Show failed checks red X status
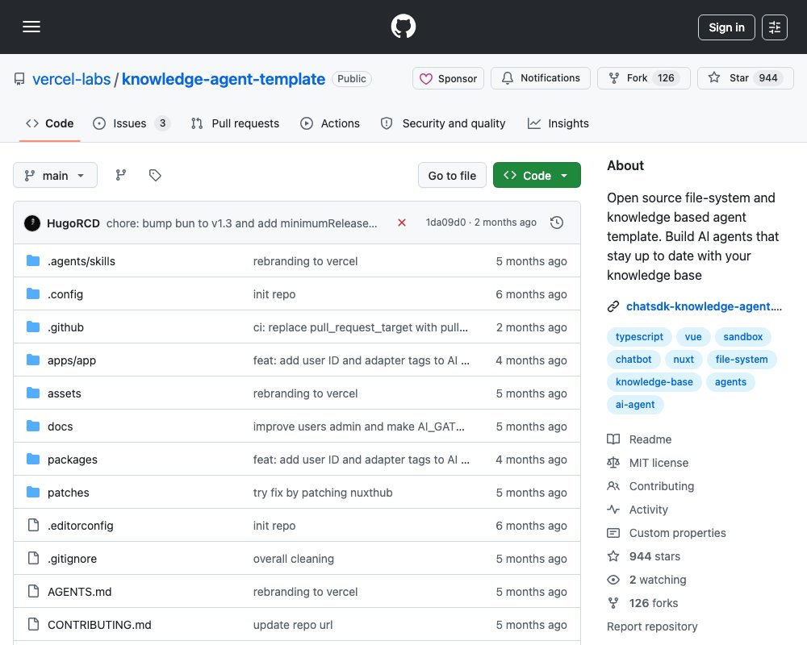 coord(402,223)
